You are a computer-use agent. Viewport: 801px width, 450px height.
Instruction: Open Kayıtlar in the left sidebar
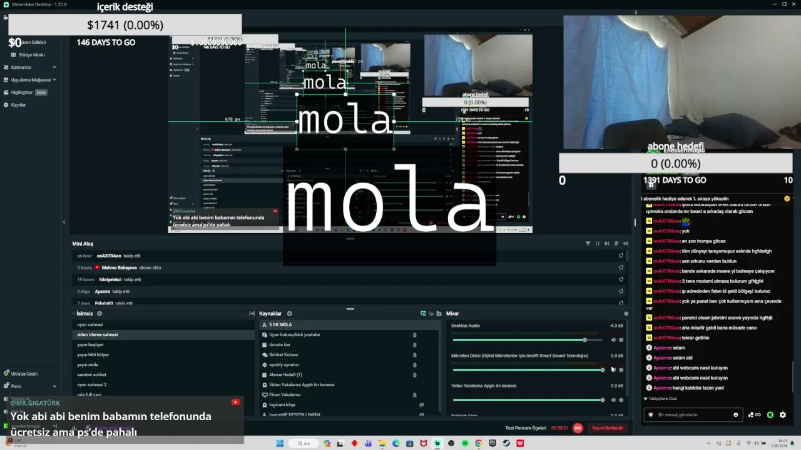click(x=15, y=105)
